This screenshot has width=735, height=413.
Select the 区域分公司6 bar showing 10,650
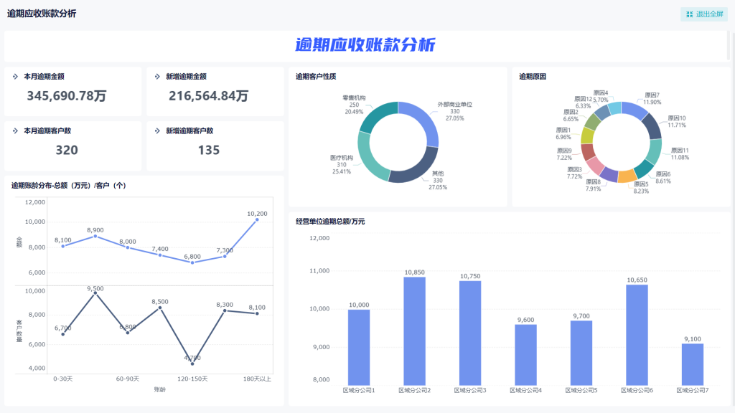[x=637, y=335]
